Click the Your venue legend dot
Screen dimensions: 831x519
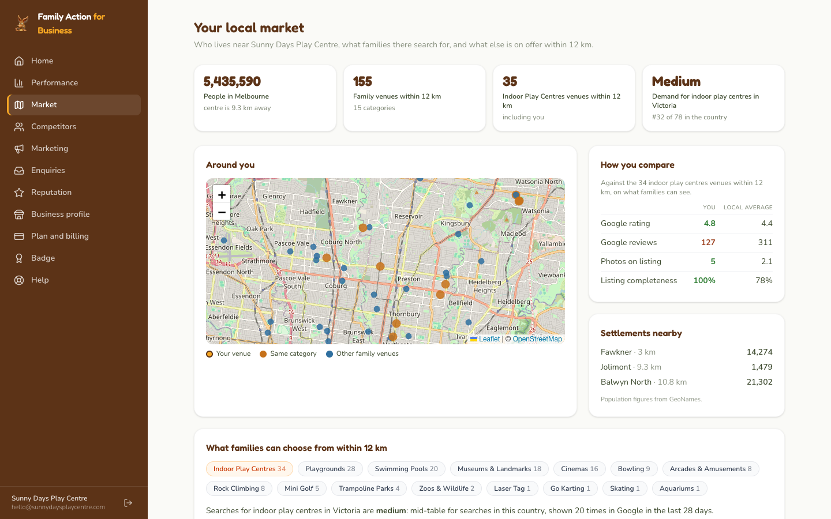[x=209, y=354]
